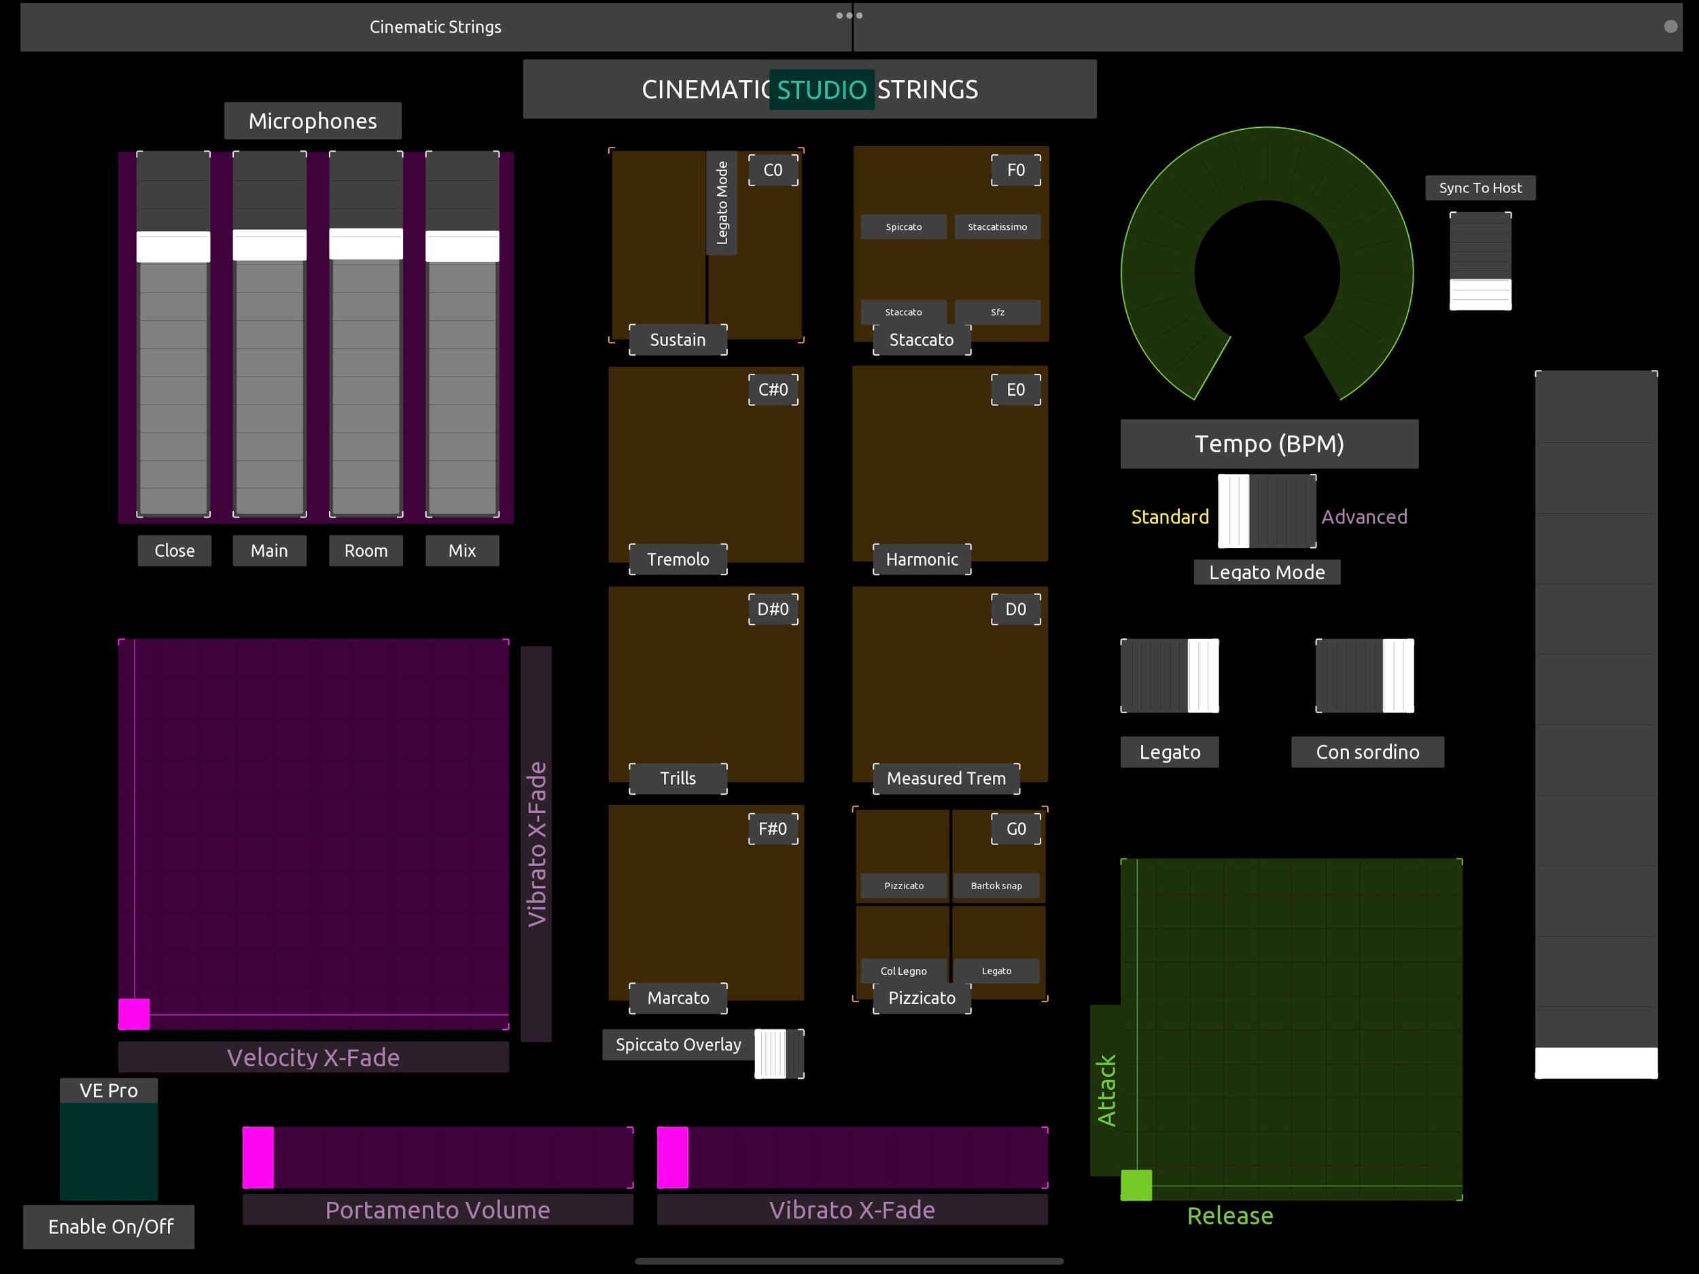1699x1274 pixels.
Task: Click the F#0 keyswitch label
Action: point(773,828)
